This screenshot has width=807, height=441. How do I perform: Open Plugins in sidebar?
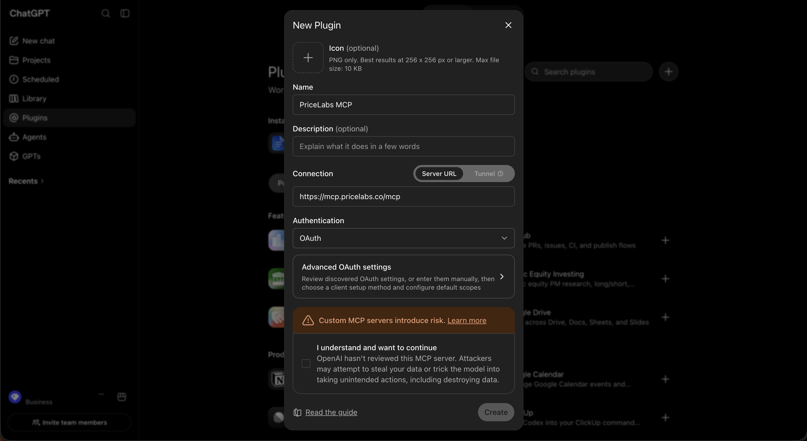pyautogui.click(x=69, y=118)
